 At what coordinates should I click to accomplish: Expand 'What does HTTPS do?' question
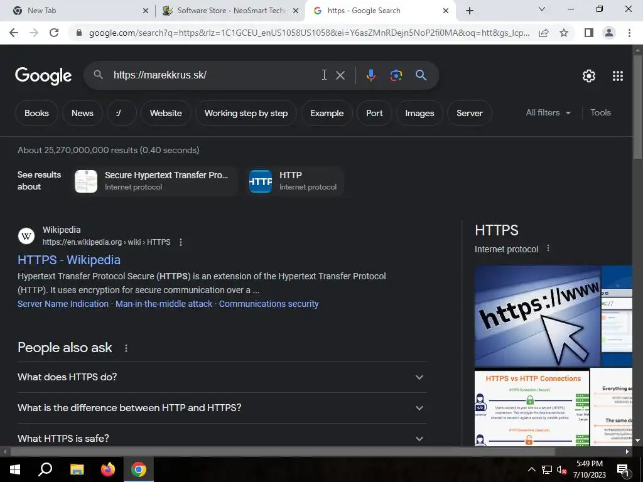(x=222, y=377)
